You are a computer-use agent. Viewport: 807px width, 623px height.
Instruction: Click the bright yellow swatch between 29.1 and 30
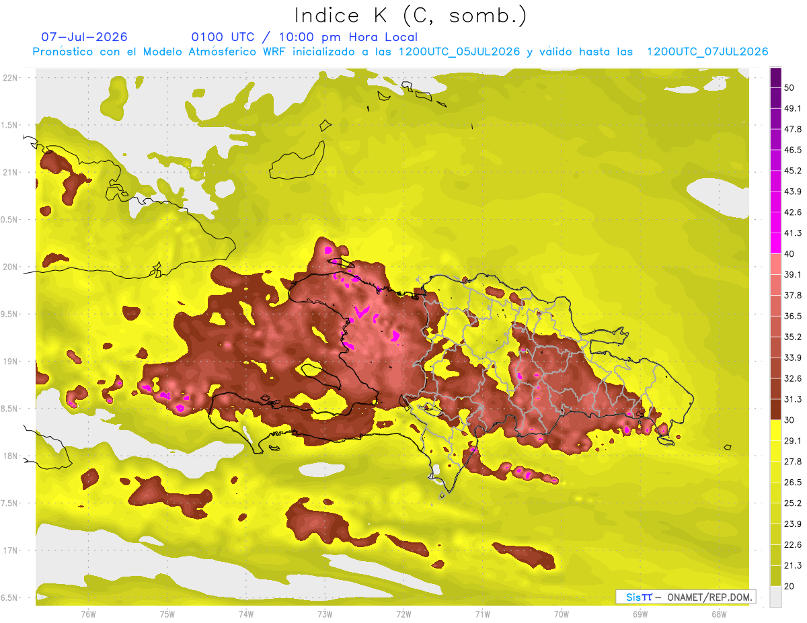[775, 430]
